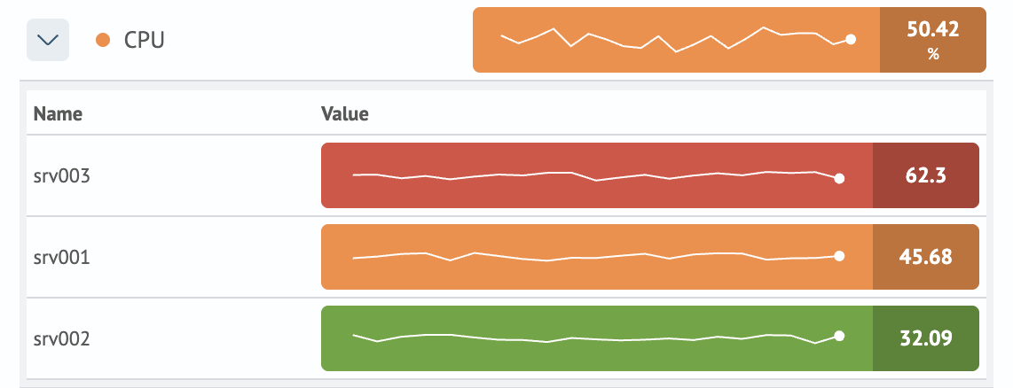Image resolution: width=1013 pixels, height=388 pixels.
Task: Sort table by Name column header
Action: click(x=58, y=113)
